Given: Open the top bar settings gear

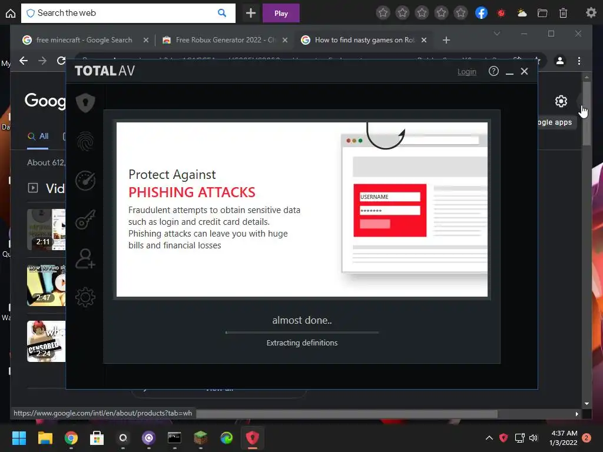Looking at the screenshot, I should tap(591, 13).
